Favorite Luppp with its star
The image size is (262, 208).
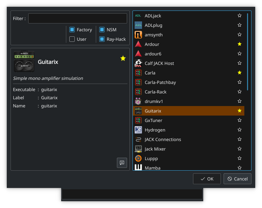pos(240,158)
